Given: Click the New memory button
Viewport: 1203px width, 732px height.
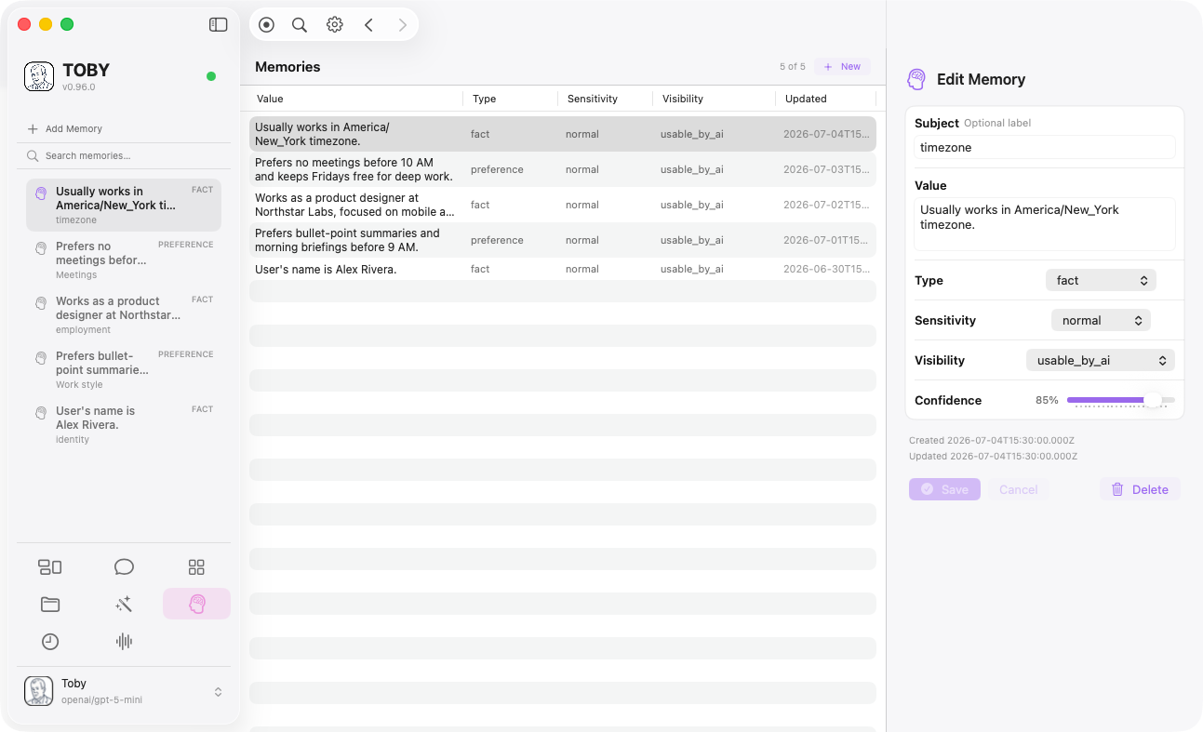Looking at the screenshot, I should click(x=842, y=67).
